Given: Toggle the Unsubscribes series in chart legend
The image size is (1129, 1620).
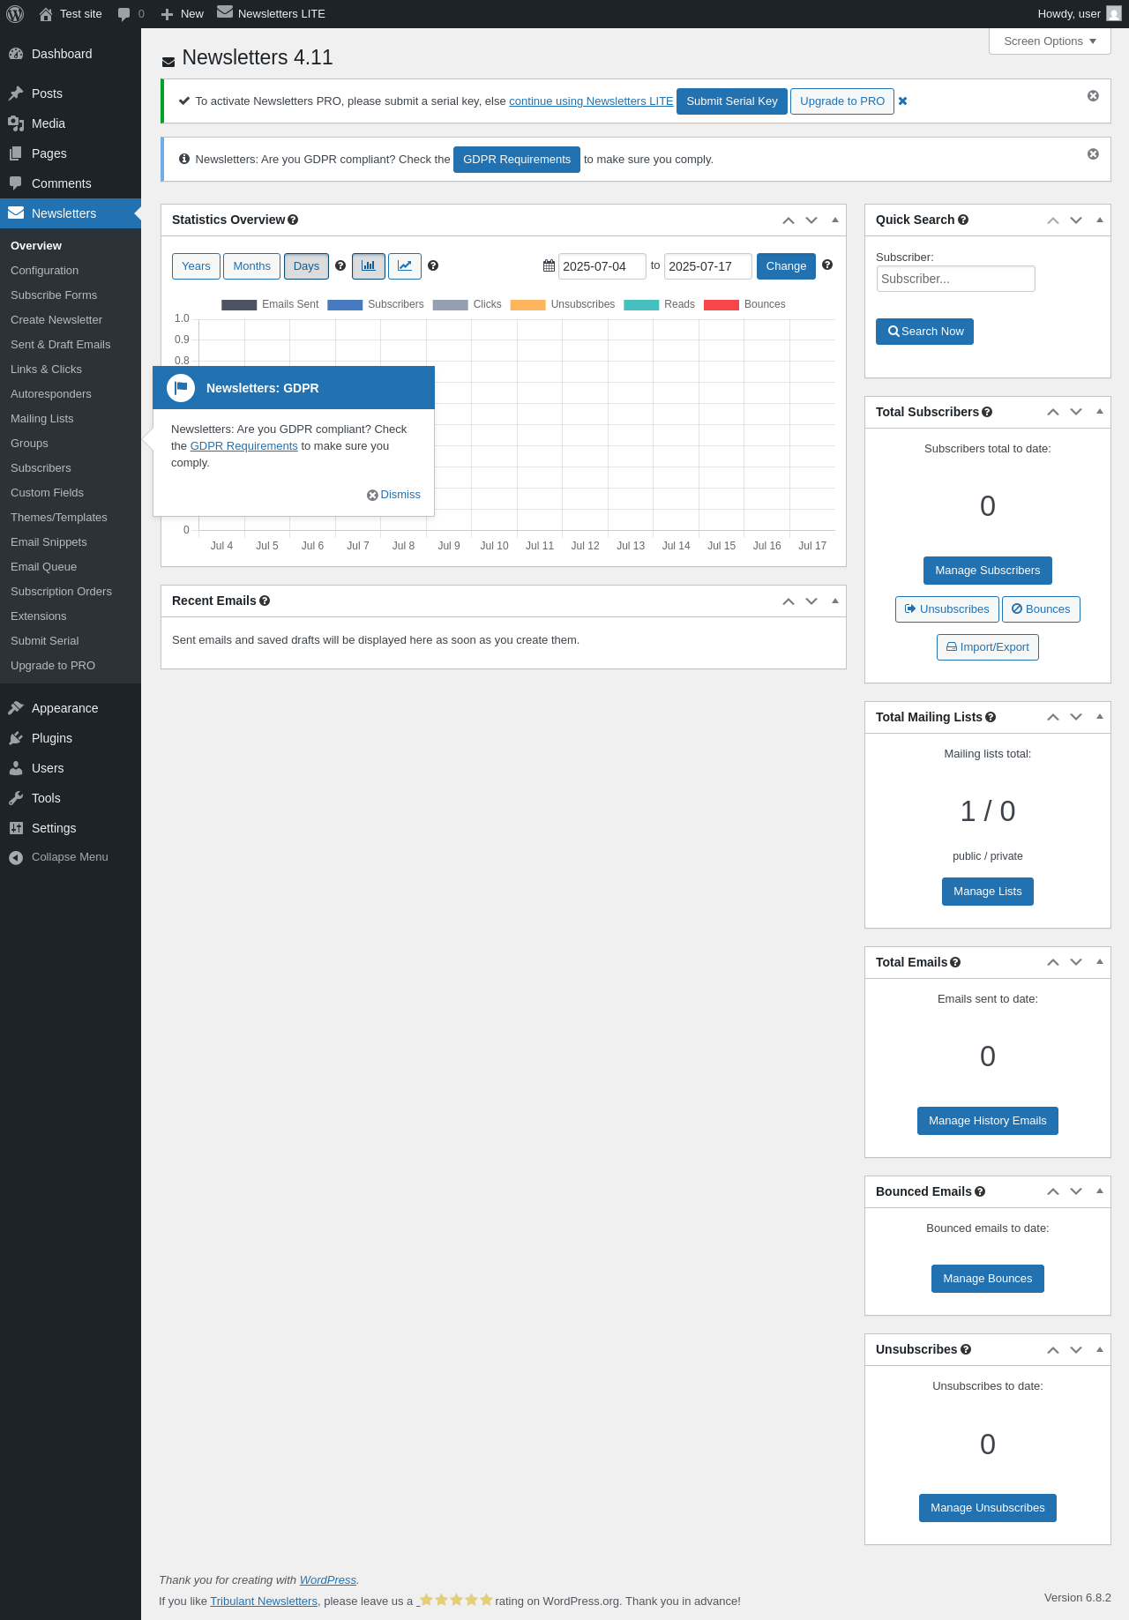Looking at the screenshot, I should pos(563,304).
